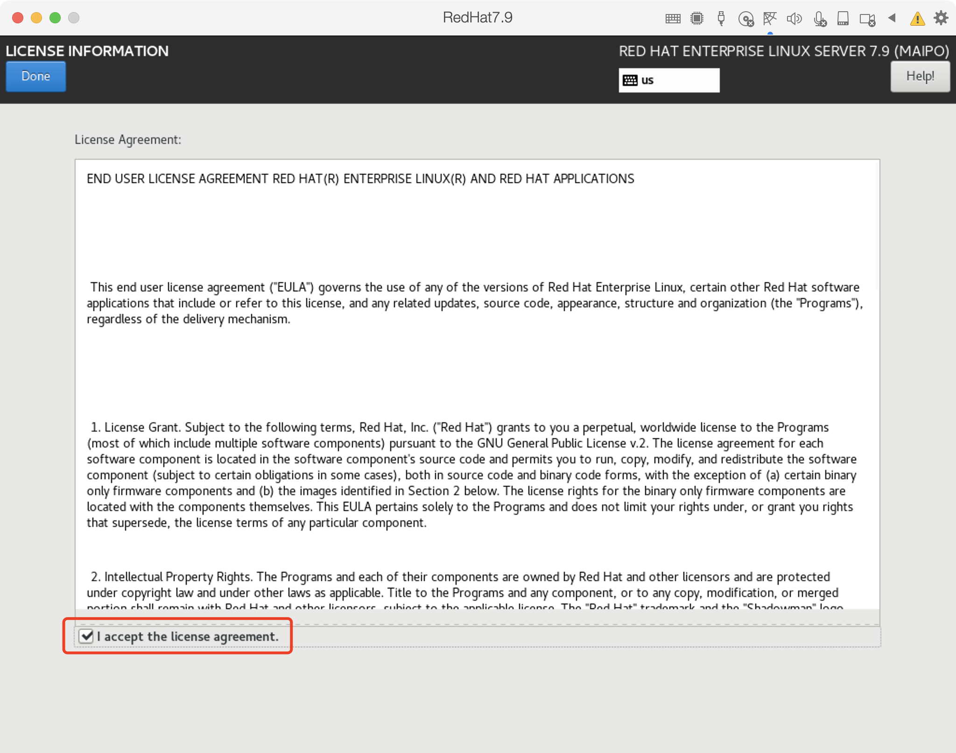
Task: Click the disconnected microphone icon
Action: 819,19
